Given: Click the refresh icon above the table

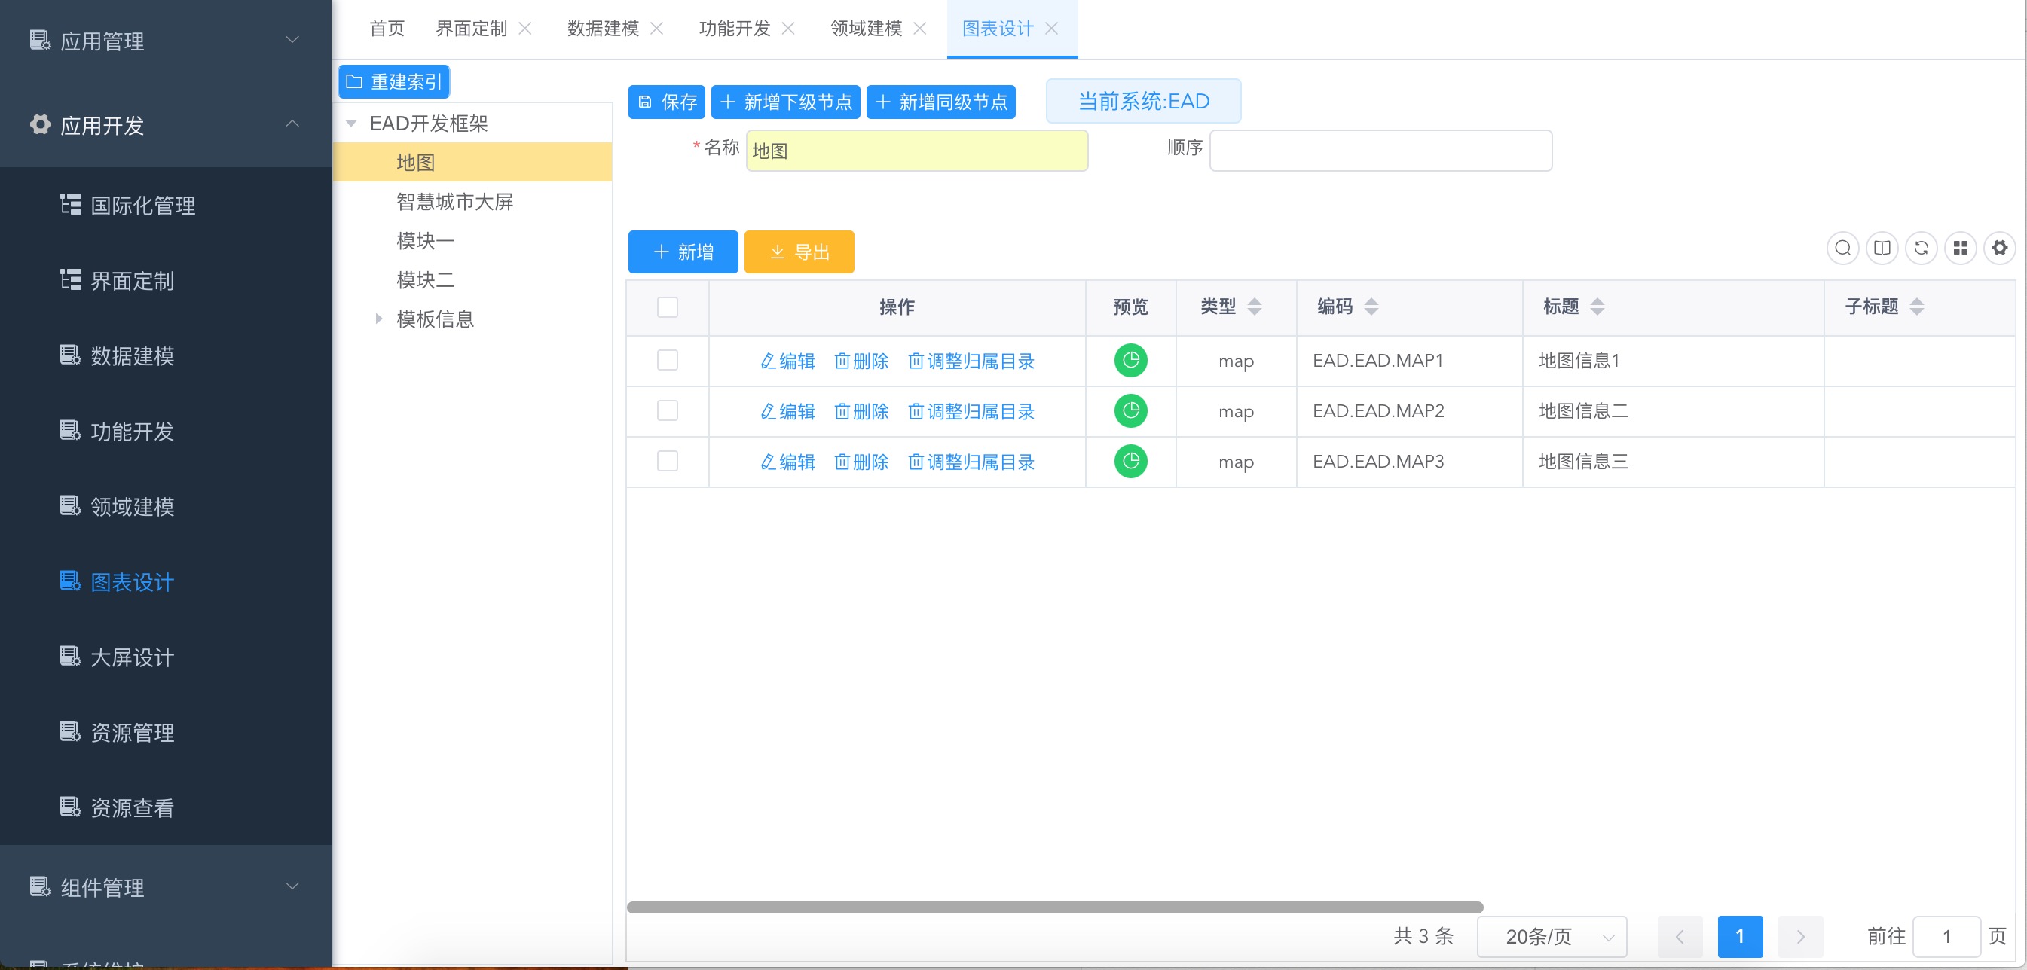Looking at the screenshot, I should pos(1921,249).
